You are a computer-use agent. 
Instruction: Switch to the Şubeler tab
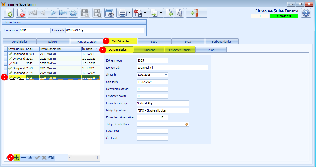coord(53,42)
